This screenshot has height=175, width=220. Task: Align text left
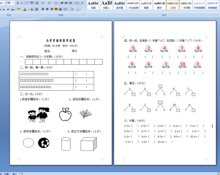[x=43, y=9]
